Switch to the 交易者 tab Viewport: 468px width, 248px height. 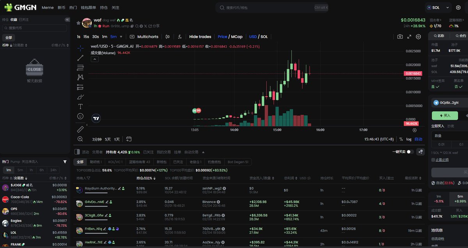[97, 152]
